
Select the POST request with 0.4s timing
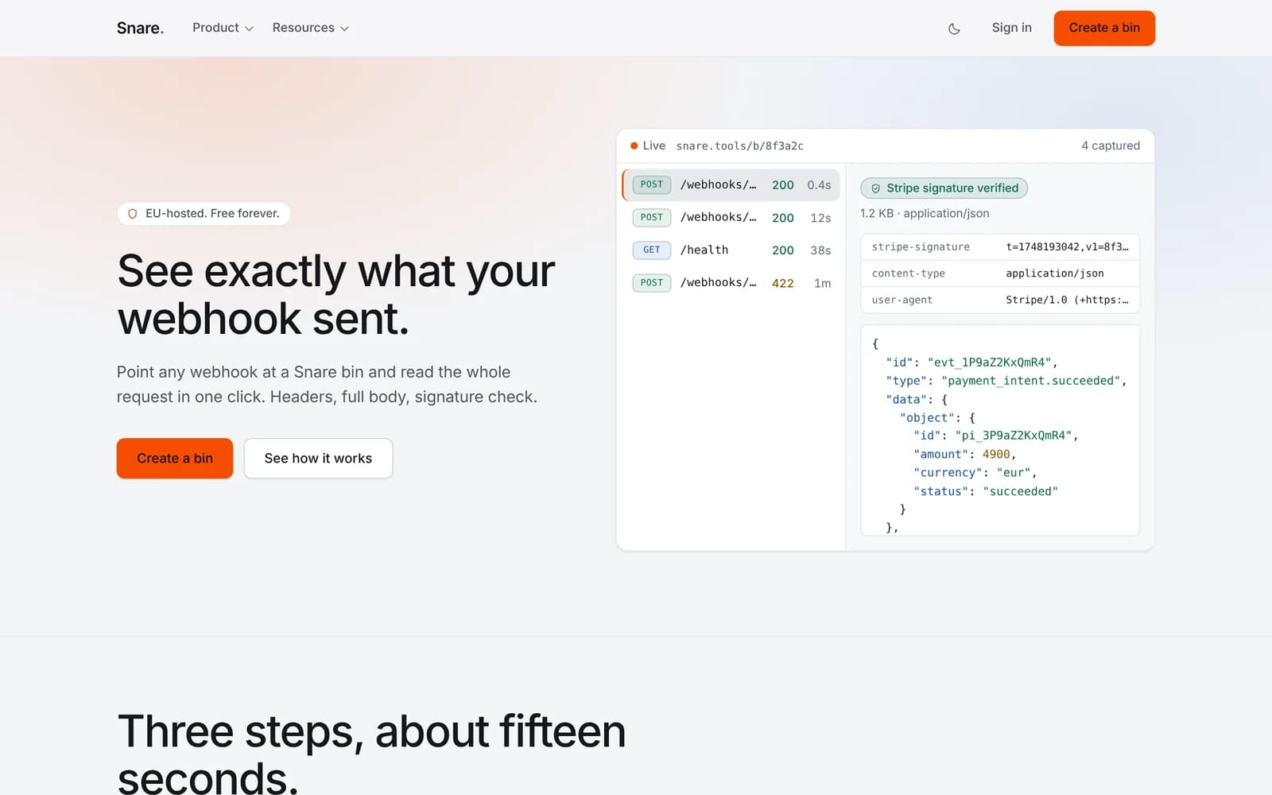click(x=731, y=184)
